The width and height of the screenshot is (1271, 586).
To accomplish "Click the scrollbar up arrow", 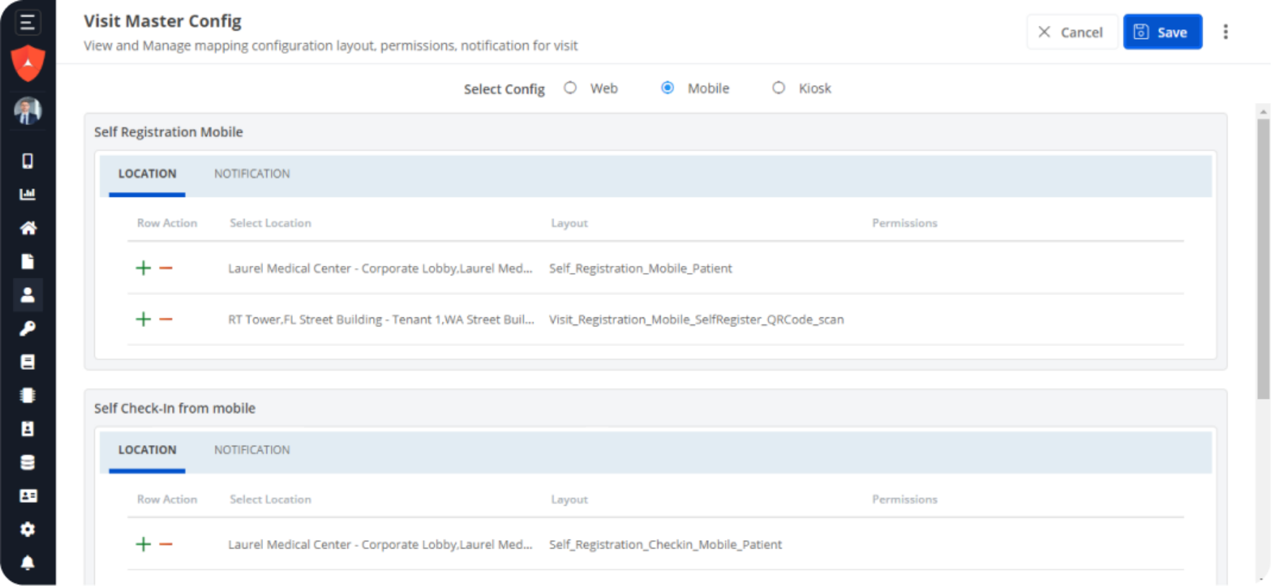I will tap(1263, 112).
